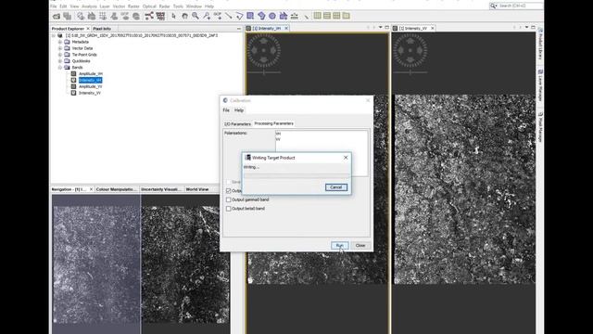The height and width of the screenshot is (334, 593).
Task: Collapse the Bands tree node
Action: (60, 68)
